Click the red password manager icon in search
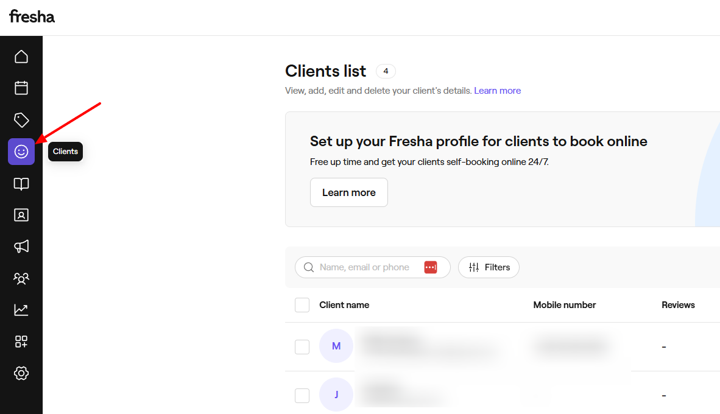Viewport: 720px width, 414px height. pyautogui.click(x=431, y=267)
